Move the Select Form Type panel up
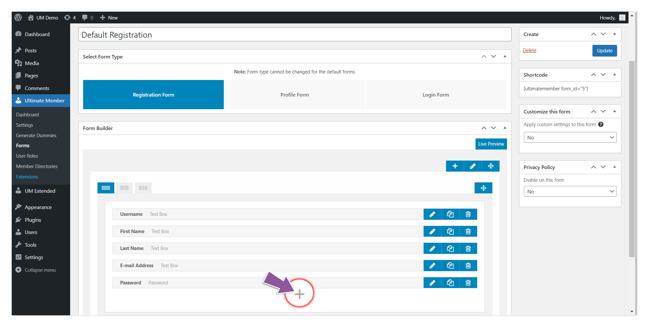 coord(484,57)
